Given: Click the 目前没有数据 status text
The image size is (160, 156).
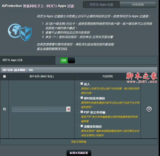Looking at the screenshot, I should point(79,142).
